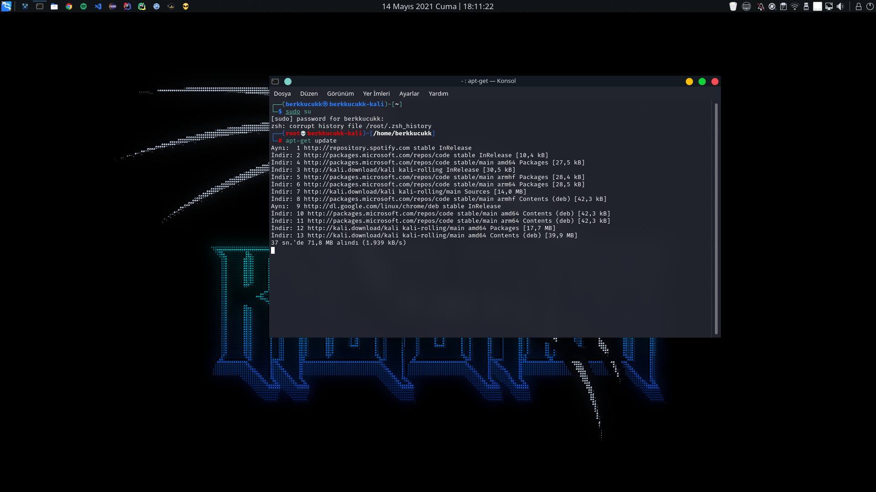
Task: Open the Yardım menu
Action: pos(438,93)
